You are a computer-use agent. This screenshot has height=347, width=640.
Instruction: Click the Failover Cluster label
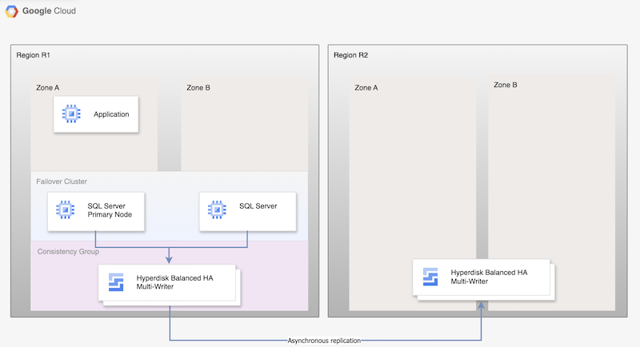click(x=62, y=181)
